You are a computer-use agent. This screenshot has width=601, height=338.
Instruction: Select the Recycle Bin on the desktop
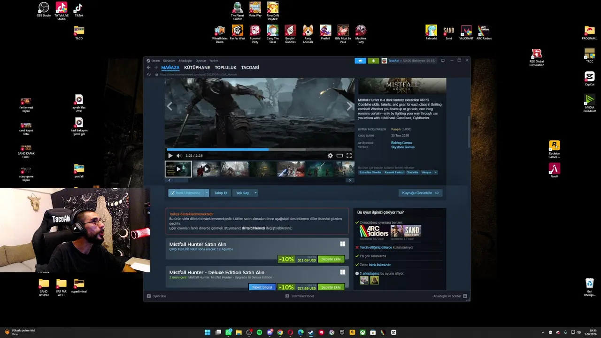pyautogui.click(x=590, y=287)
